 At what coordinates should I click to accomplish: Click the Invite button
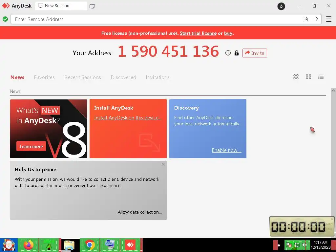(x=255, y=53)
